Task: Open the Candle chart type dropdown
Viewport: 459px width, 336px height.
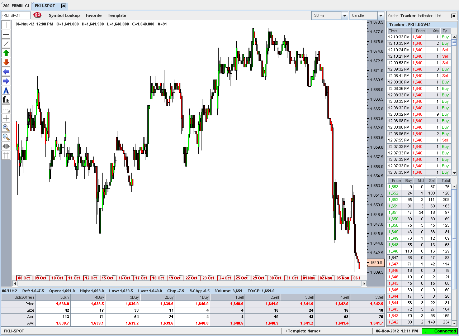Action: coord(381,15)
